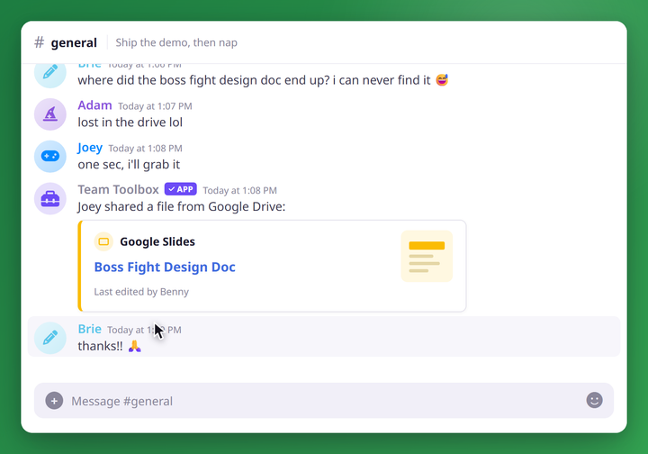
Task: Click 'Last edited by Benny' text
Action: tap(141, 292)
